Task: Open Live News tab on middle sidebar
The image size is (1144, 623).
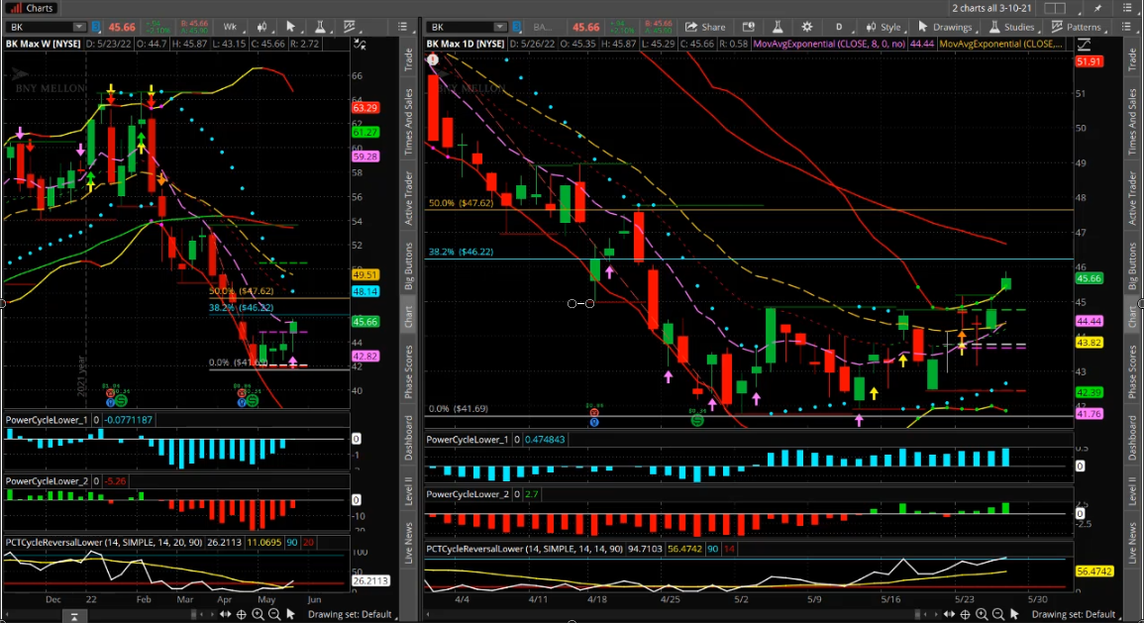Action: click(408, 543)
